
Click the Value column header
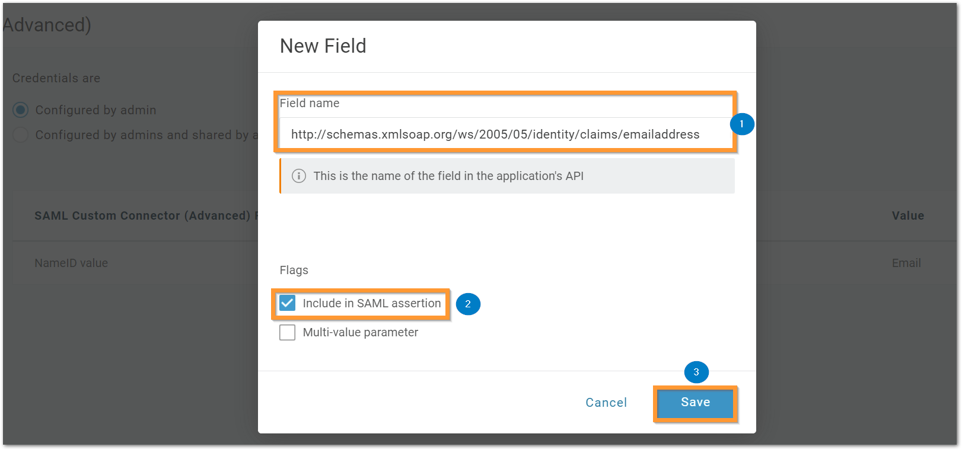coord(908,216)
